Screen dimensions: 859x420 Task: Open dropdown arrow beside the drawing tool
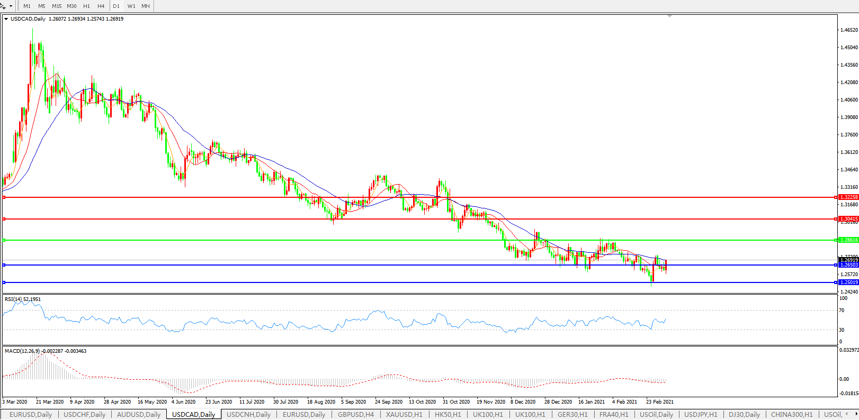pyautogui.click(x=11, y=6)
